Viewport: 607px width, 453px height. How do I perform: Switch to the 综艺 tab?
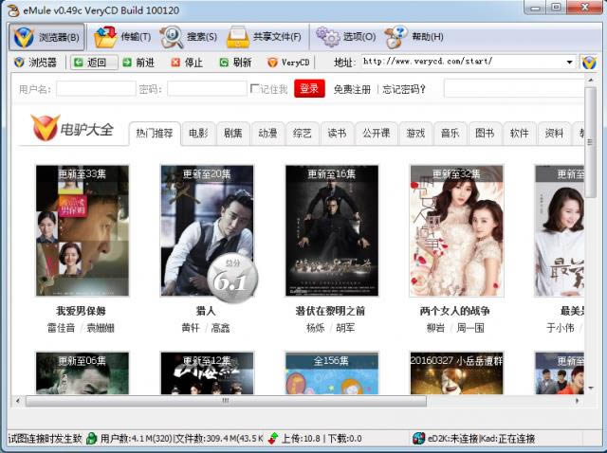(x=303, y=134)
